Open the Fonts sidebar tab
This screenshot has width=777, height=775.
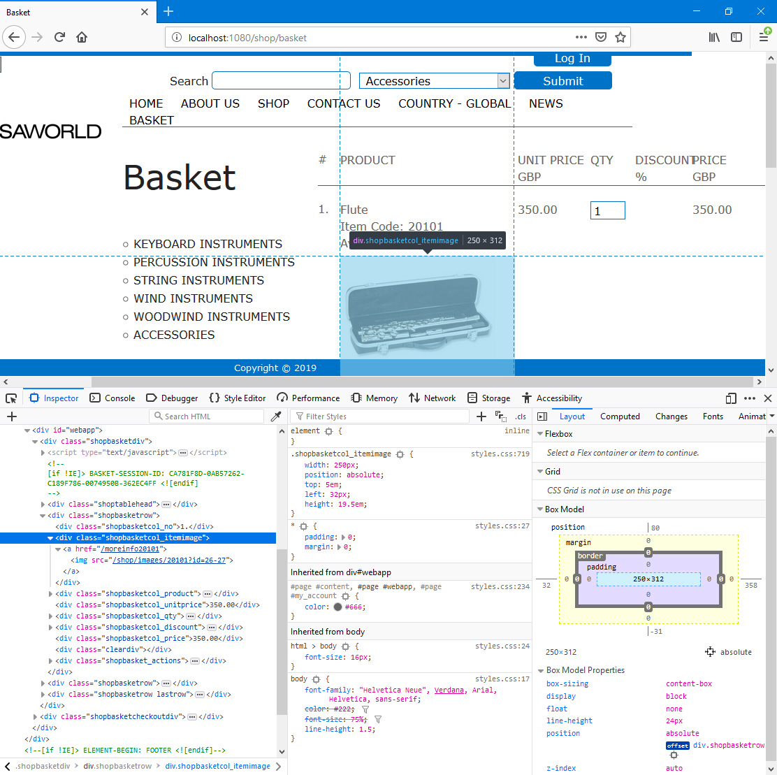point(713,417)
